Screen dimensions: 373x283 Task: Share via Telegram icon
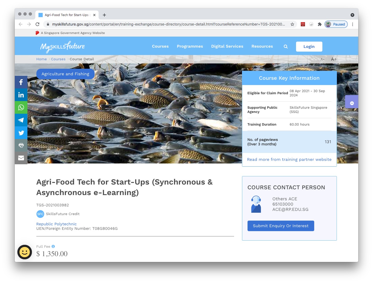(21, 120)
